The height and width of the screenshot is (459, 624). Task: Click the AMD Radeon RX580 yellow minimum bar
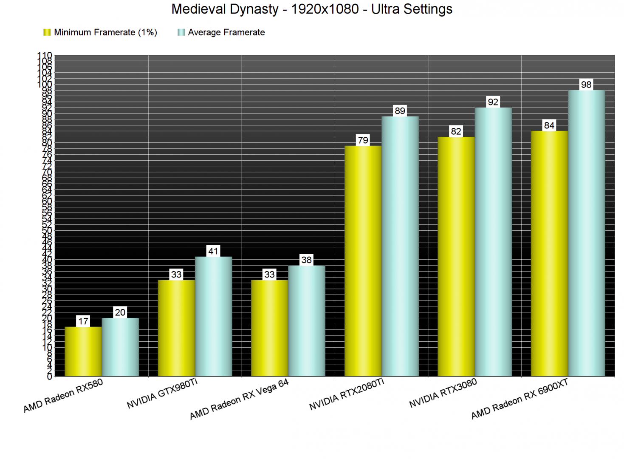point(83,351)
